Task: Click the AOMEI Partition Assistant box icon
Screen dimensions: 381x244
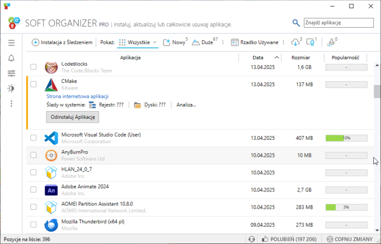Action: click(51, 207)
